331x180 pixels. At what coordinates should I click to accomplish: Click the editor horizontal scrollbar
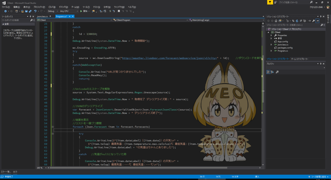(138, 168)
